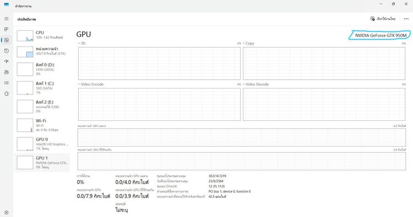Go to the Processes page icon
Image resolution: width=413 pixels, height=217 pixels.
[6, 29]
